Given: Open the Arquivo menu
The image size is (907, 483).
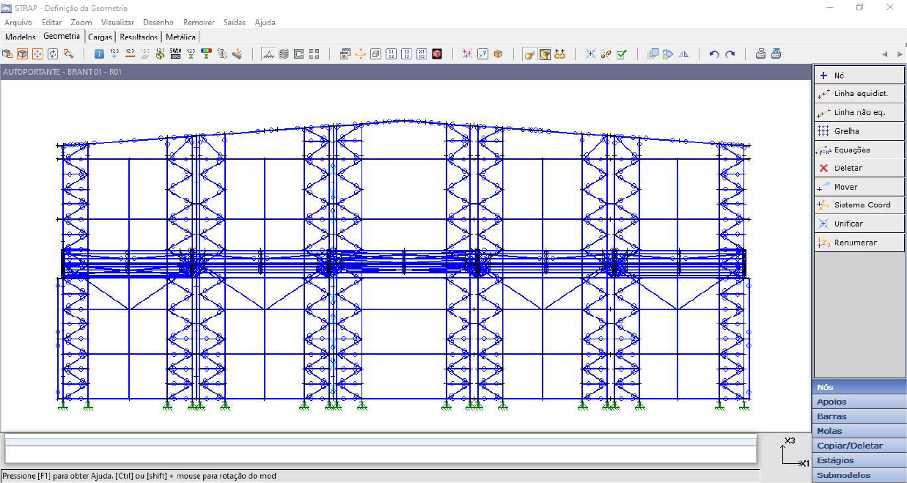Looking at the screenshot, I should pyautogui.click(x=18, y=22).
